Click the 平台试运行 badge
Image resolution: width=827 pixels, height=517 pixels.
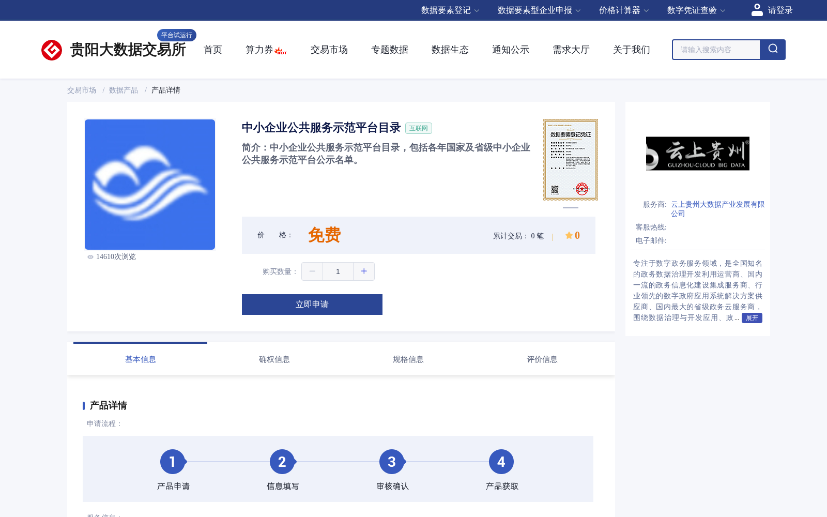pyautogui.click(x=177, y=35)
